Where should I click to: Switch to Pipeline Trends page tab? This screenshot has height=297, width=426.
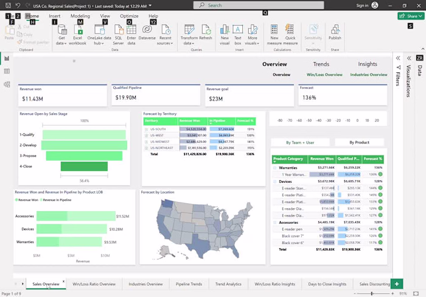(x=189, y=284)
